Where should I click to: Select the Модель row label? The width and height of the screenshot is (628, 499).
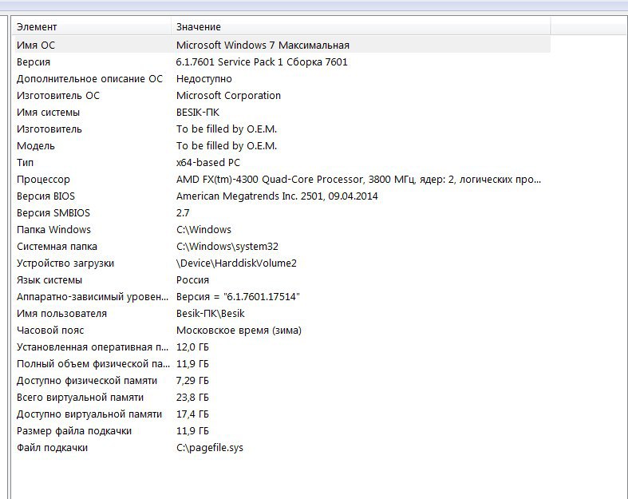[36, 146]
